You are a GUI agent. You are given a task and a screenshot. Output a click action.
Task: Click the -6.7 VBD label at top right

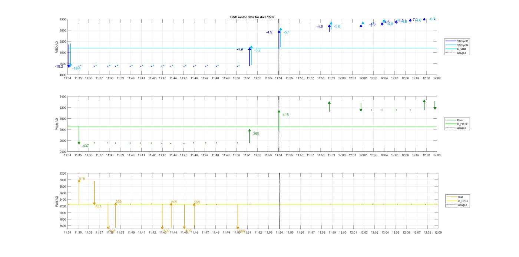[432, 19]
